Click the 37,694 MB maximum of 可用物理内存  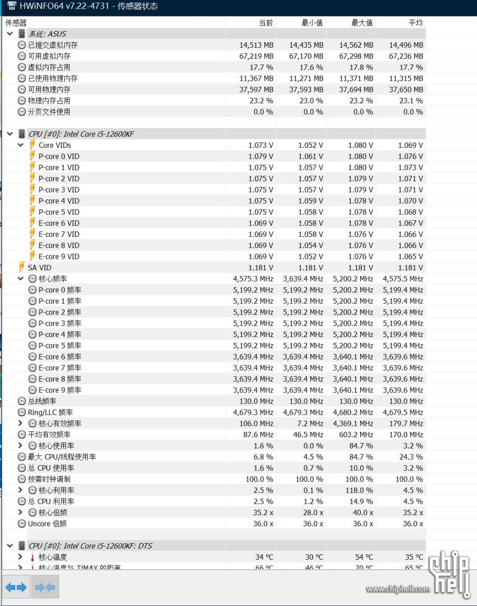[x=356, y=89]
